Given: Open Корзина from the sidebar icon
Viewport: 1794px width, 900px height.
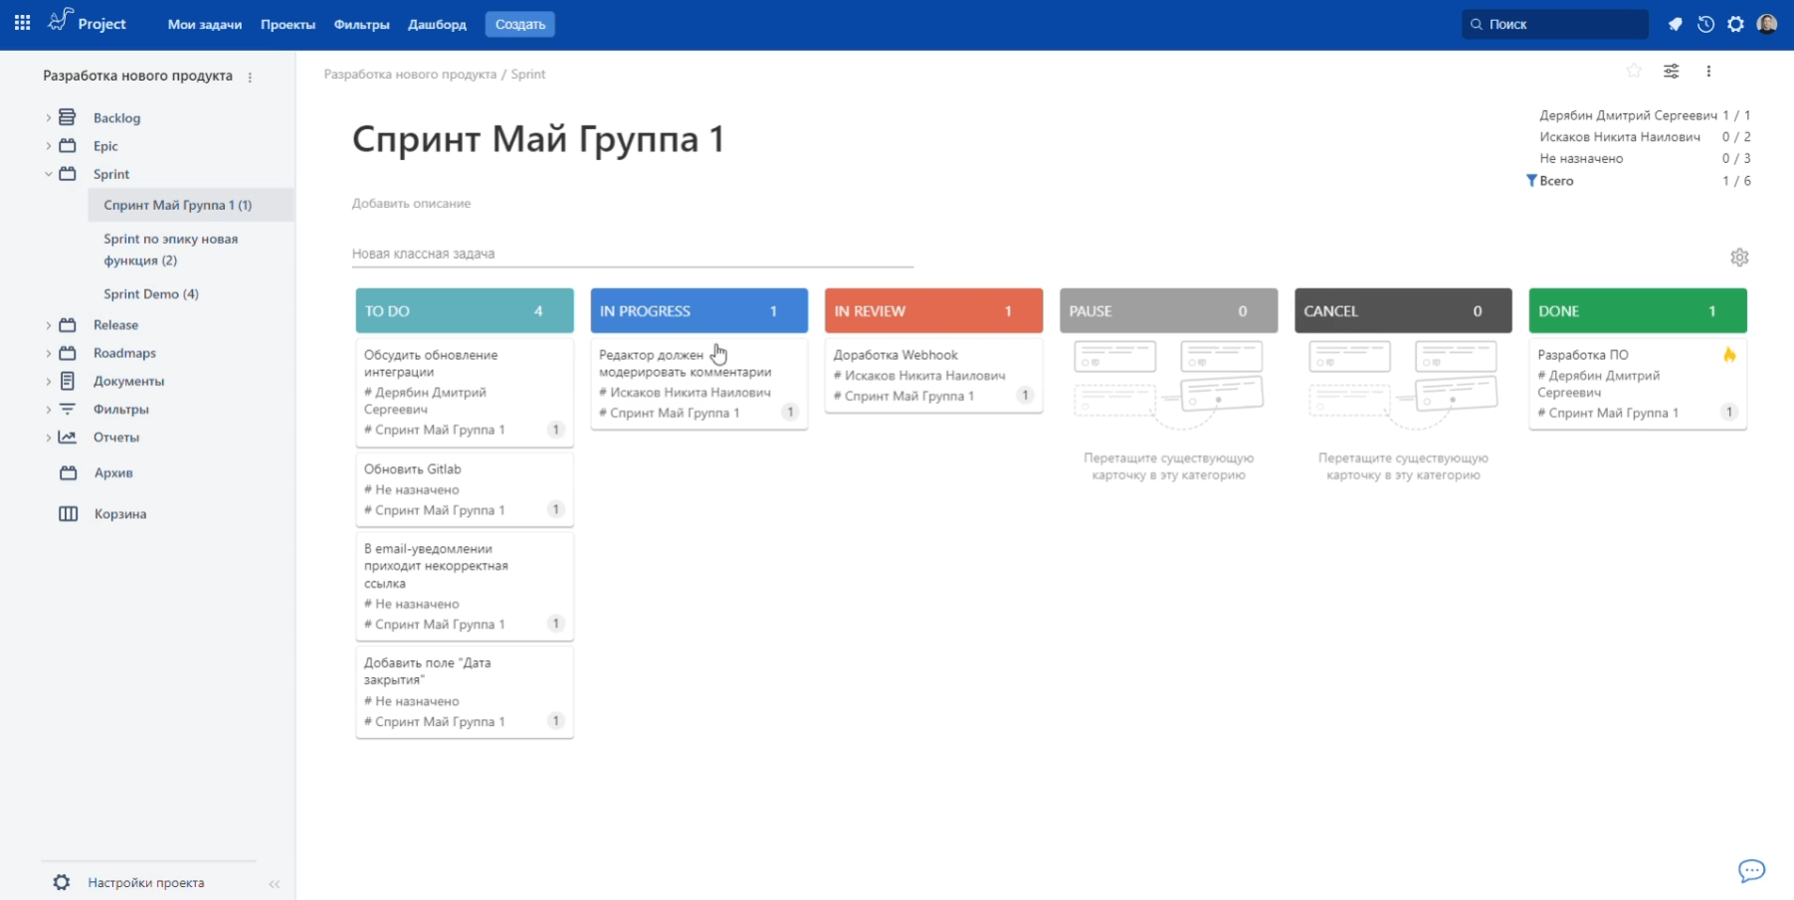Looking at the screenshot, I should (x=68, y=514).
